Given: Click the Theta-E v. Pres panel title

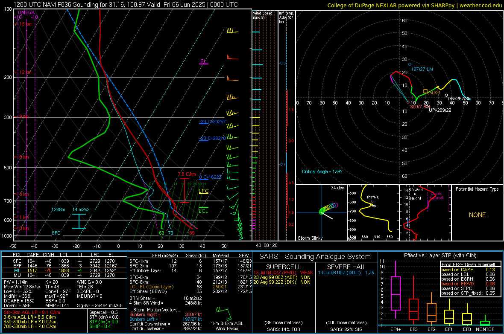Looking at the screenshot, I should [373, 201].
